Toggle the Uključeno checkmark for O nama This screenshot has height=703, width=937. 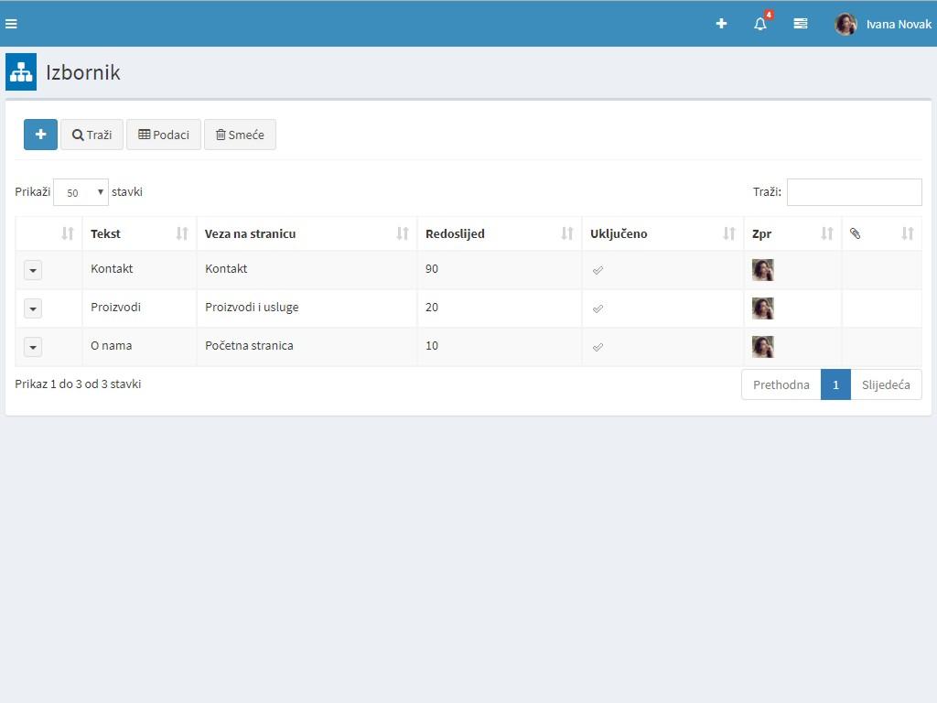(598, 347)
